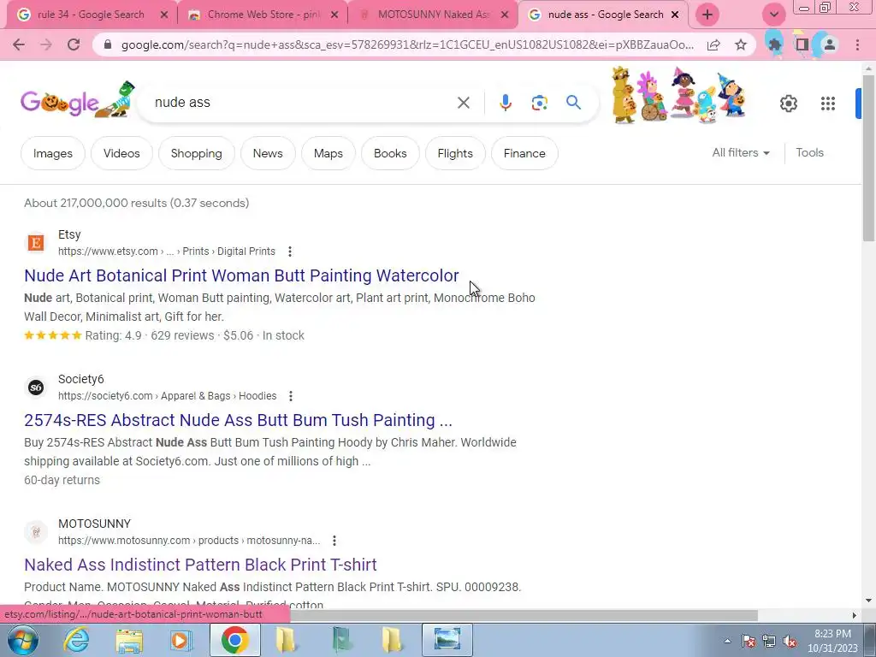Click the Chrome taskbar icon
The width and height of the screenshot is (876, 657).
[x=234, y=640]
